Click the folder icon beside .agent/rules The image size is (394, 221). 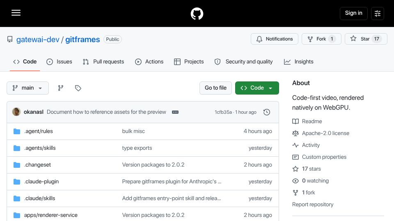pyautogui.click(x=17, y=131)
